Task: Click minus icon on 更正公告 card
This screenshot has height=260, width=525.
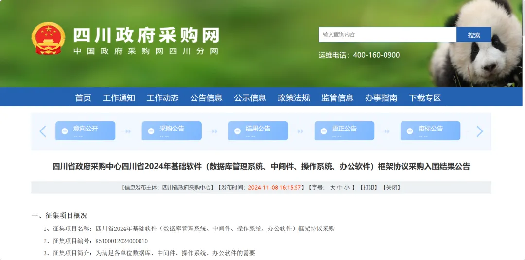Action: point(324,131)
